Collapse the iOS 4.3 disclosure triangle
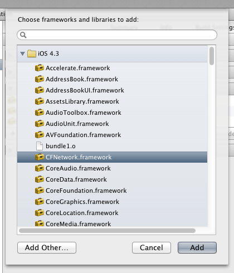This screenshot has width=234, height=273. [x=23, y=54]
